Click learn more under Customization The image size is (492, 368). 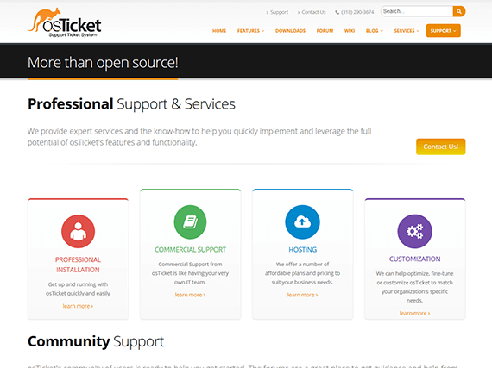point(414,313)
